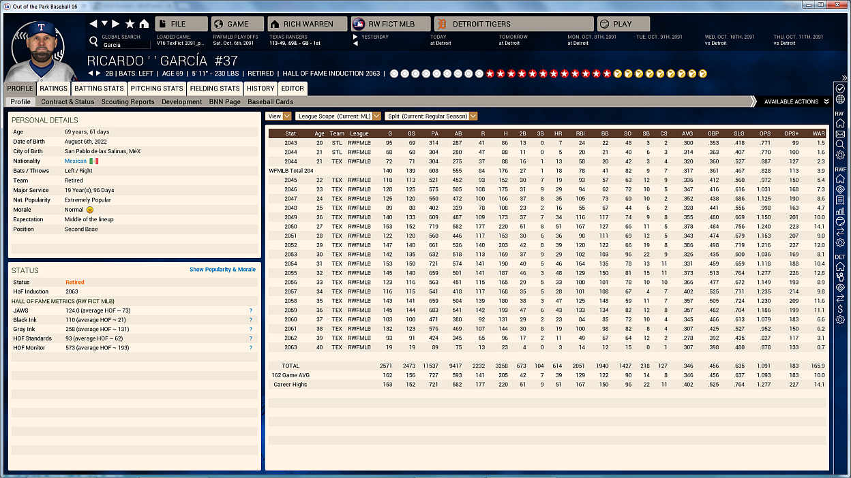Click the Play button
The width and height of the screenshot is (851, 478).
623,24
